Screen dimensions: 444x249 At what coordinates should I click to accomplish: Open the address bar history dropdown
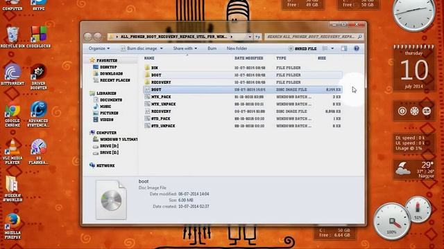pyautogui.click(x=250, y=37)
